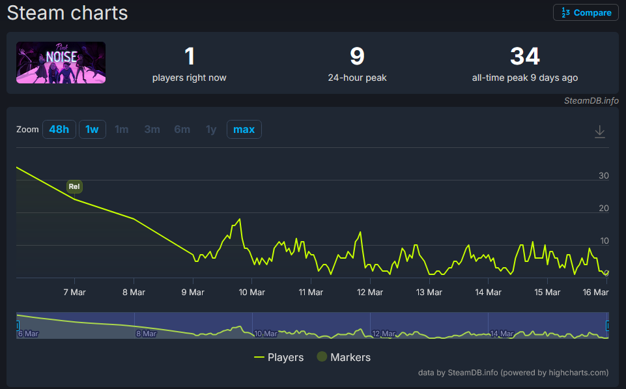Click the '7 Mar' axis label

pos(74,293)
